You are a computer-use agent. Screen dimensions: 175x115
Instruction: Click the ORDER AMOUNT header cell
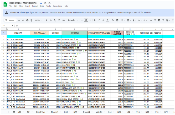click(x=117, y=32)
